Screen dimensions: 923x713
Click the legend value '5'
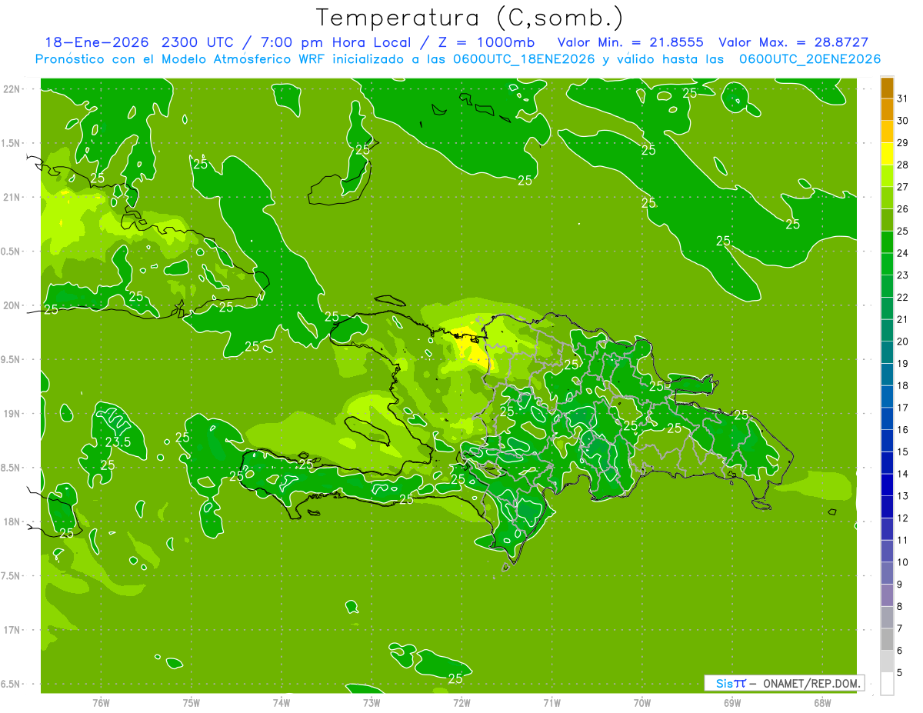pos(900,673)
